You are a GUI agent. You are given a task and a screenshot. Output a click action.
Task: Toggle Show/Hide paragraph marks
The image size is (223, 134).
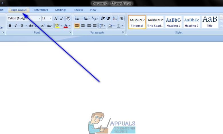point(122,19)
